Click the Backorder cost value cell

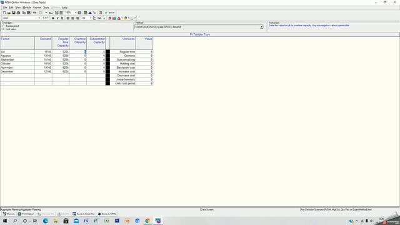(144, 67)
